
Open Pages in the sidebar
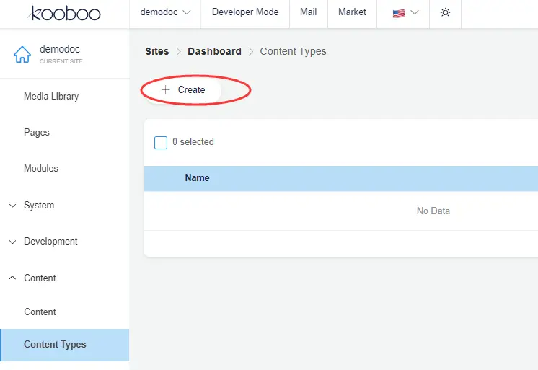pyautogui.click(x=37, y=133)
